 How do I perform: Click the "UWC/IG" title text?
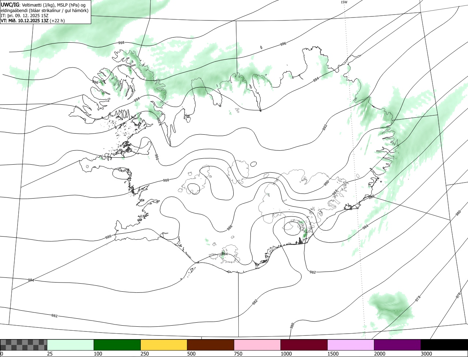point(10,4)
